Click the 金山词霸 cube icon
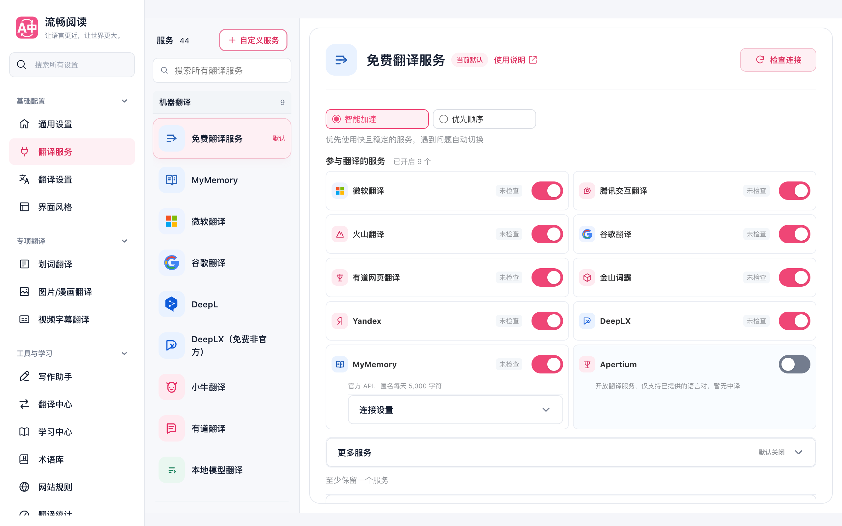Image resolution: width=842 pixels, height=526 pixels. pyautogui.click(x=587, y=277)
